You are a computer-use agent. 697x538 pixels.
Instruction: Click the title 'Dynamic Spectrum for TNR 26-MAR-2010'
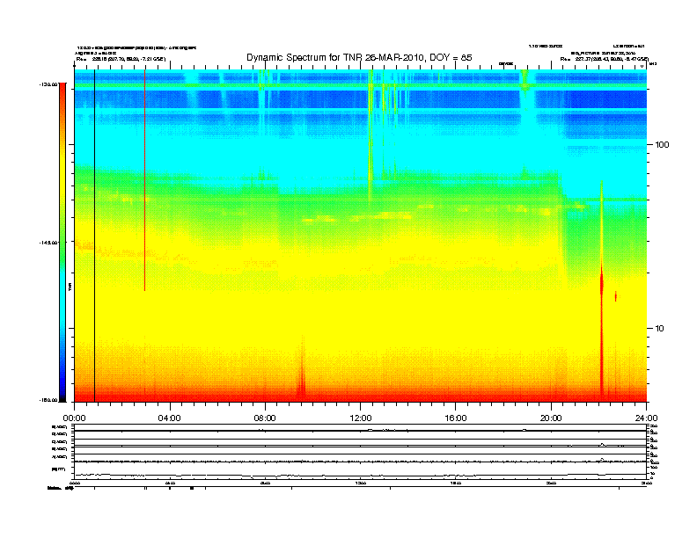(359, 57)
